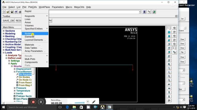
Task: Open the rate 3 dropdown
Action: 174,48
